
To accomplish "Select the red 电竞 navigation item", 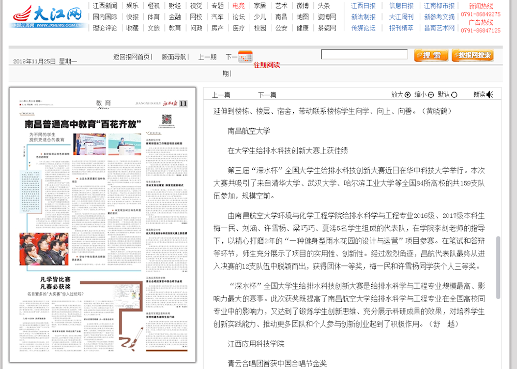I will coord(238,6).
